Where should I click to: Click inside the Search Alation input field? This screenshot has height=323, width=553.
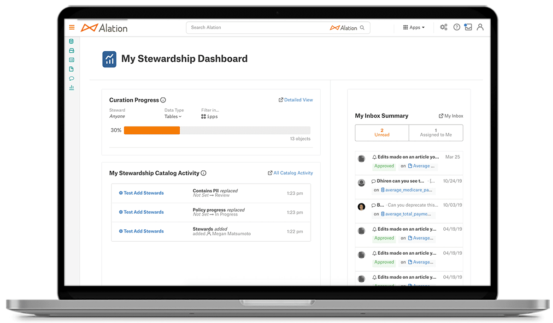tap(253, 27)
